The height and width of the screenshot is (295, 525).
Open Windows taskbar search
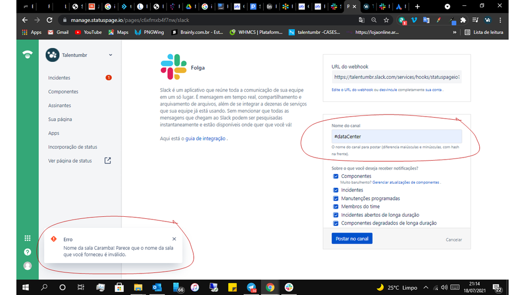(x=44, y=287)
